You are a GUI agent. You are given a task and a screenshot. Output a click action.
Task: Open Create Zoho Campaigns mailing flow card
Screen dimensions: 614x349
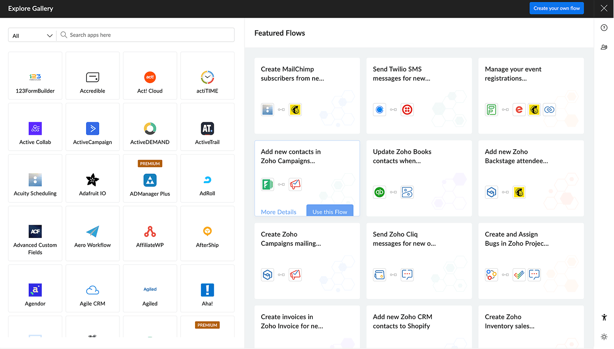click(x=307, y=261)
